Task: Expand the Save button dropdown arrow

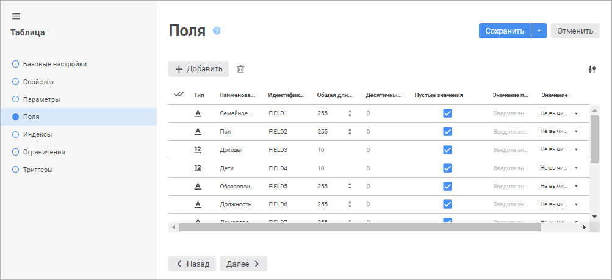Action: [539, 31]
